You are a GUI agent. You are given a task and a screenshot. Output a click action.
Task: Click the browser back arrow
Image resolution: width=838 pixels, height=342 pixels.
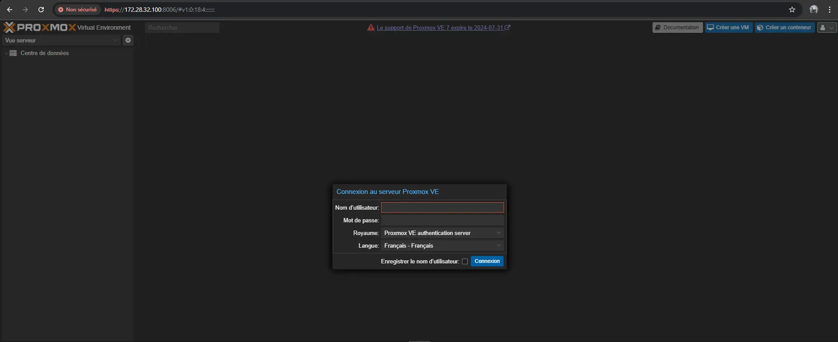tap(10, 10)
